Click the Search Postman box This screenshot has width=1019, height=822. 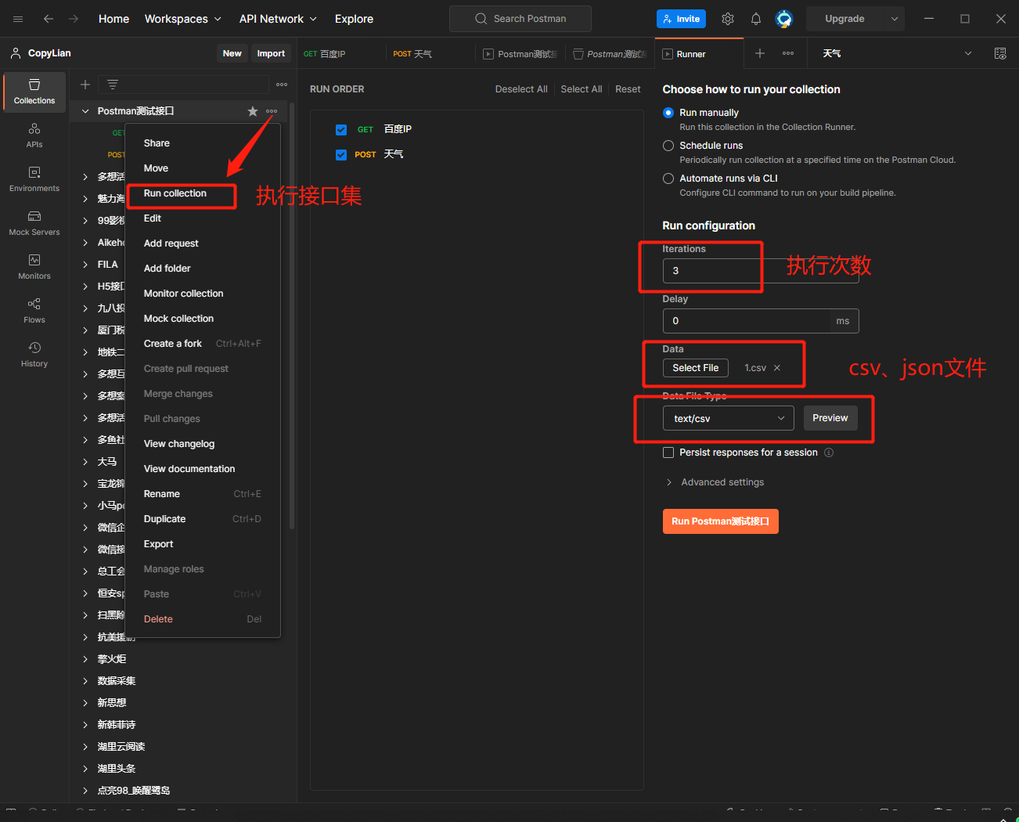520,19
